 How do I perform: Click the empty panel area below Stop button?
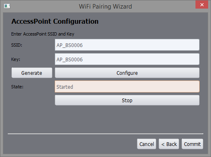[105, 119]
